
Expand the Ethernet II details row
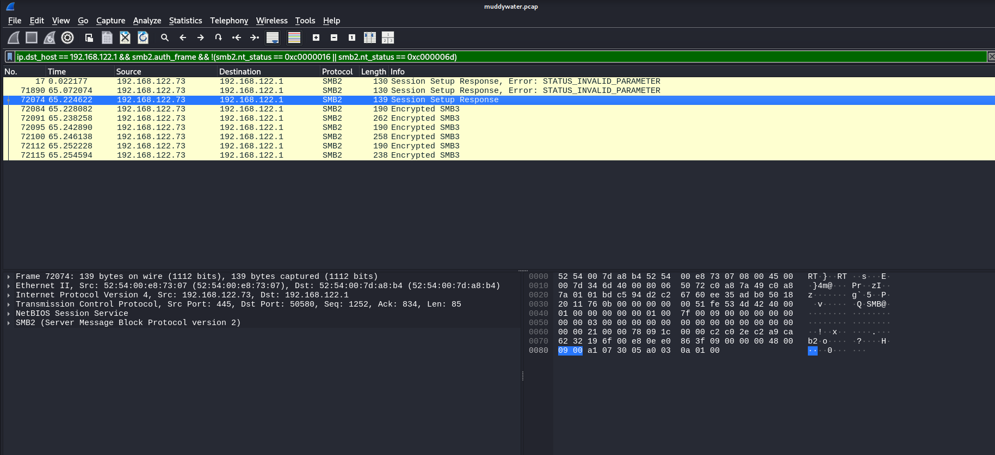(9, 286)
